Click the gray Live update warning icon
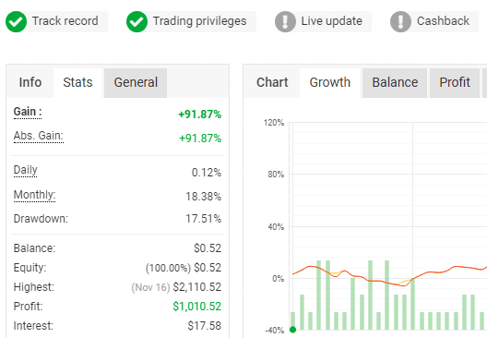 (285, 21)
